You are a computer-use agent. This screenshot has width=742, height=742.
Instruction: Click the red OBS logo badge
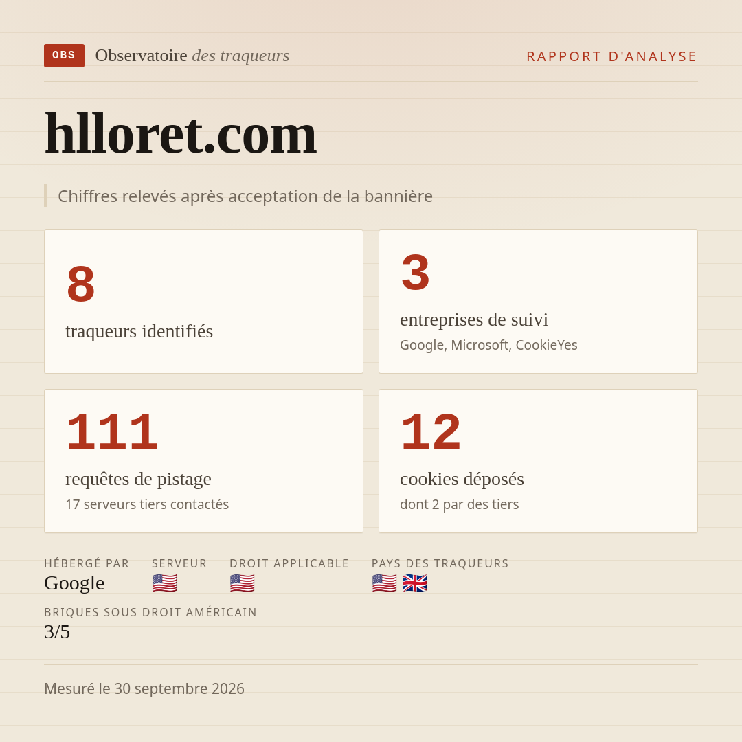click(65, 56)
